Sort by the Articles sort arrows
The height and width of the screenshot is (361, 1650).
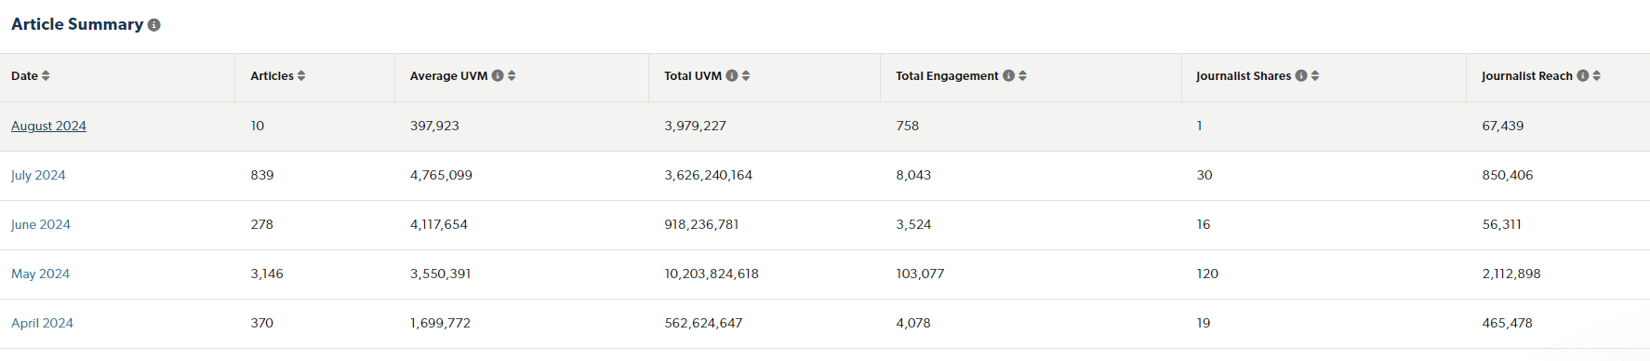point(301,75)
